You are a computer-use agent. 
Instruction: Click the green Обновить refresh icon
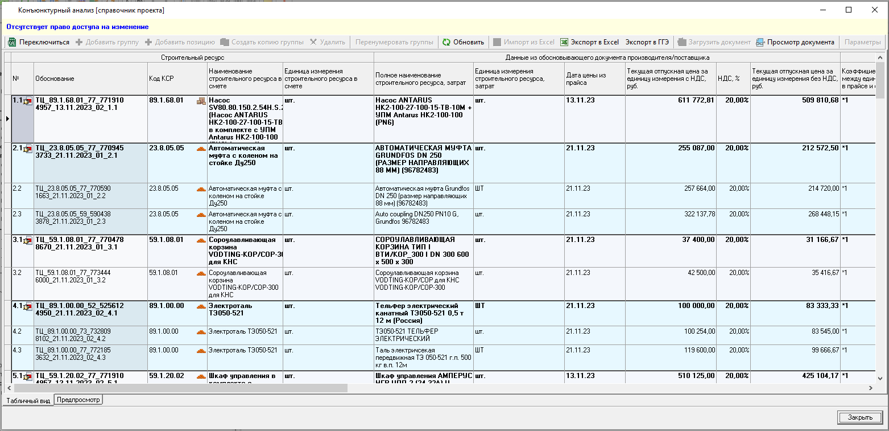click(446, 42)
